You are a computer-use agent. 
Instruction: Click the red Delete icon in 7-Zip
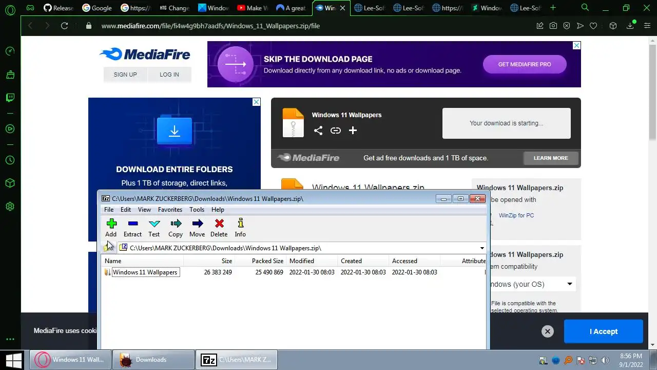point(219,228)
